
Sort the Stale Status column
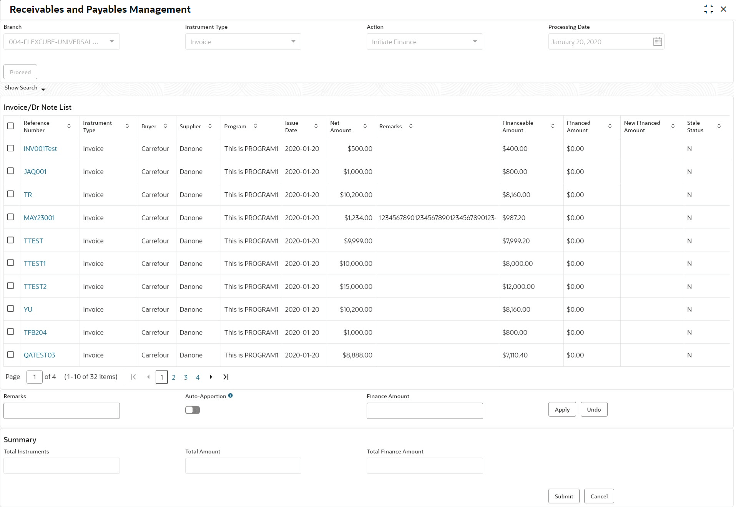(x=719, y=126)
